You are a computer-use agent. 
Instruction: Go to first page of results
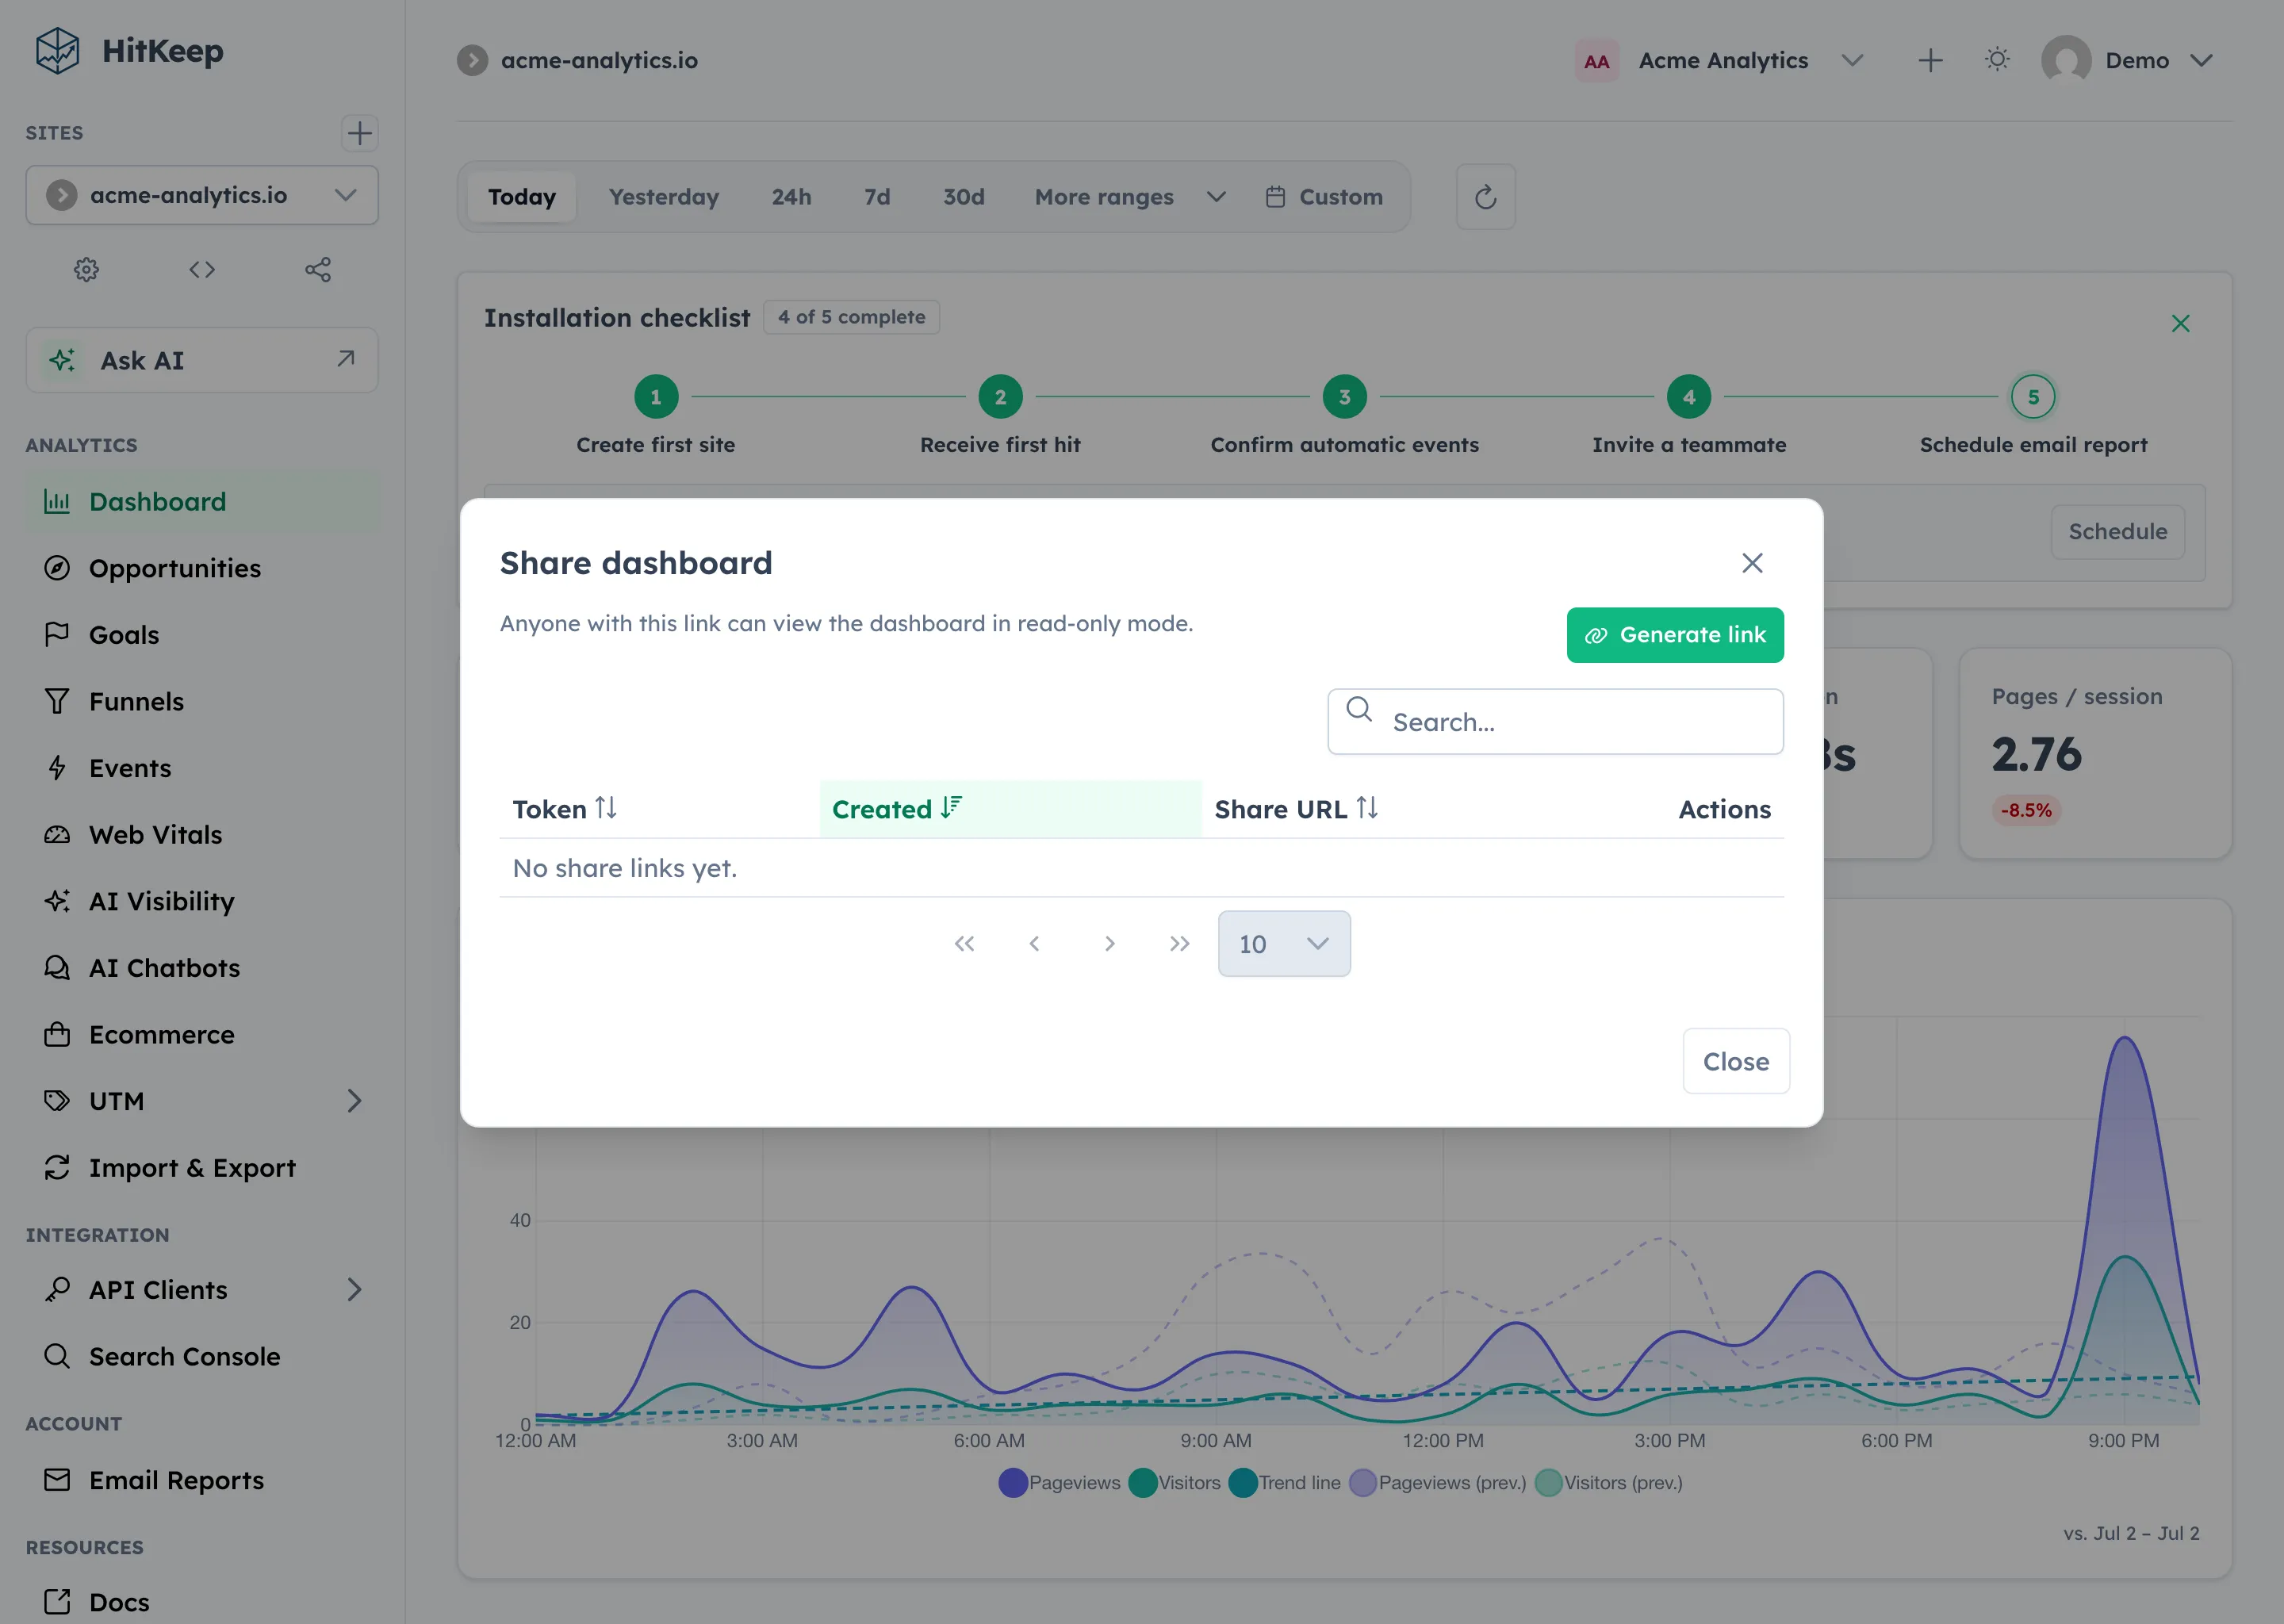coord(964,944)
